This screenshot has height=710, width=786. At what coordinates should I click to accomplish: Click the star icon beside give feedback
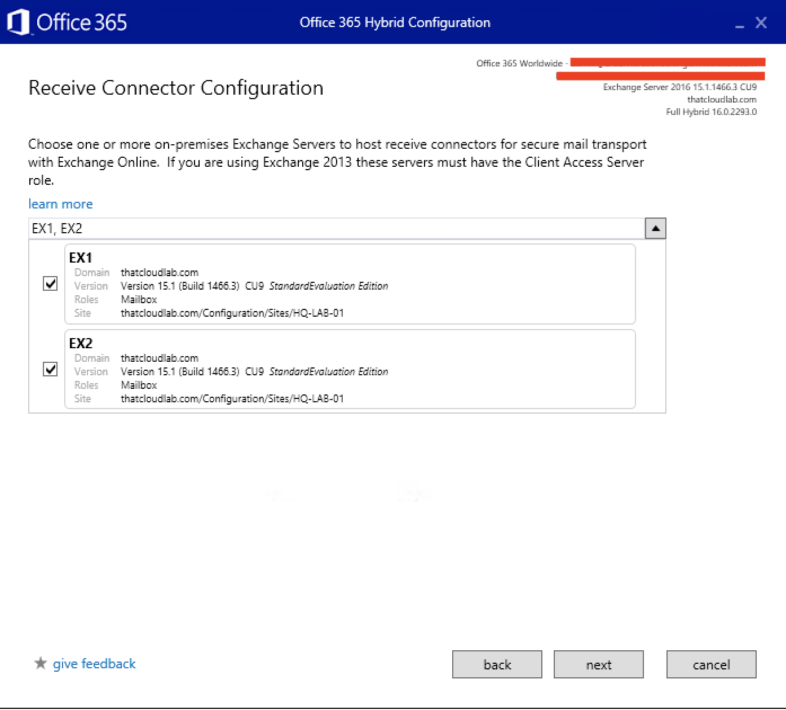[x=41, y=663]
